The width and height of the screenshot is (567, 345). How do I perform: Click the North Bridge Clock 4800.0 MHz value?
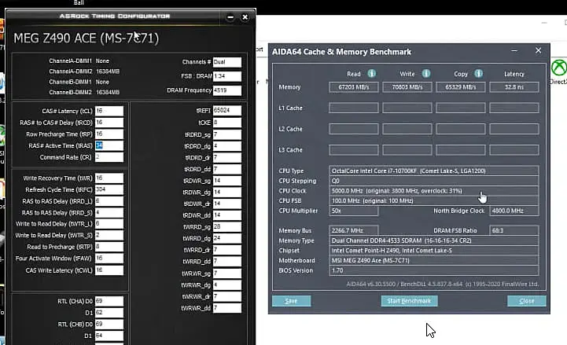[514, 211]
